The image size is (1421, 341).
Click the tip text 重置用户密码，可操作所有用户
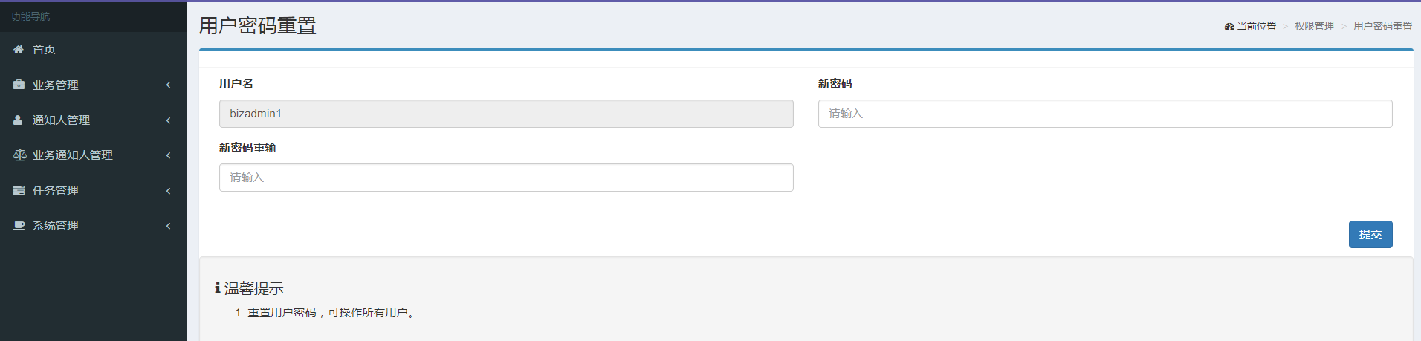331,313
